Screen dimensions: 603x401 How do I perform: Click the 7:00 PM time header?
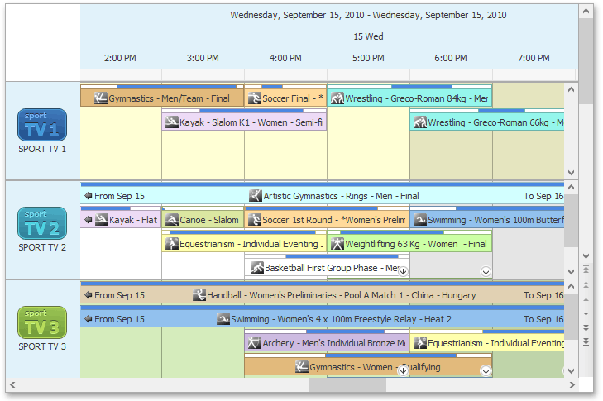coord(534,58)
